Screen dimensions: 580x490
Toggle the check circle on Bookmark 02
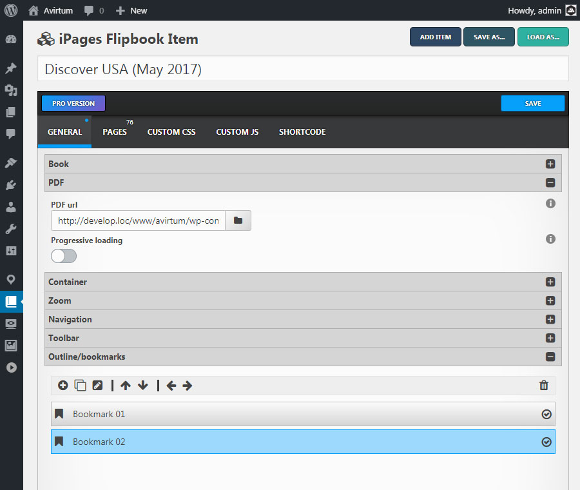pos(546,442)
